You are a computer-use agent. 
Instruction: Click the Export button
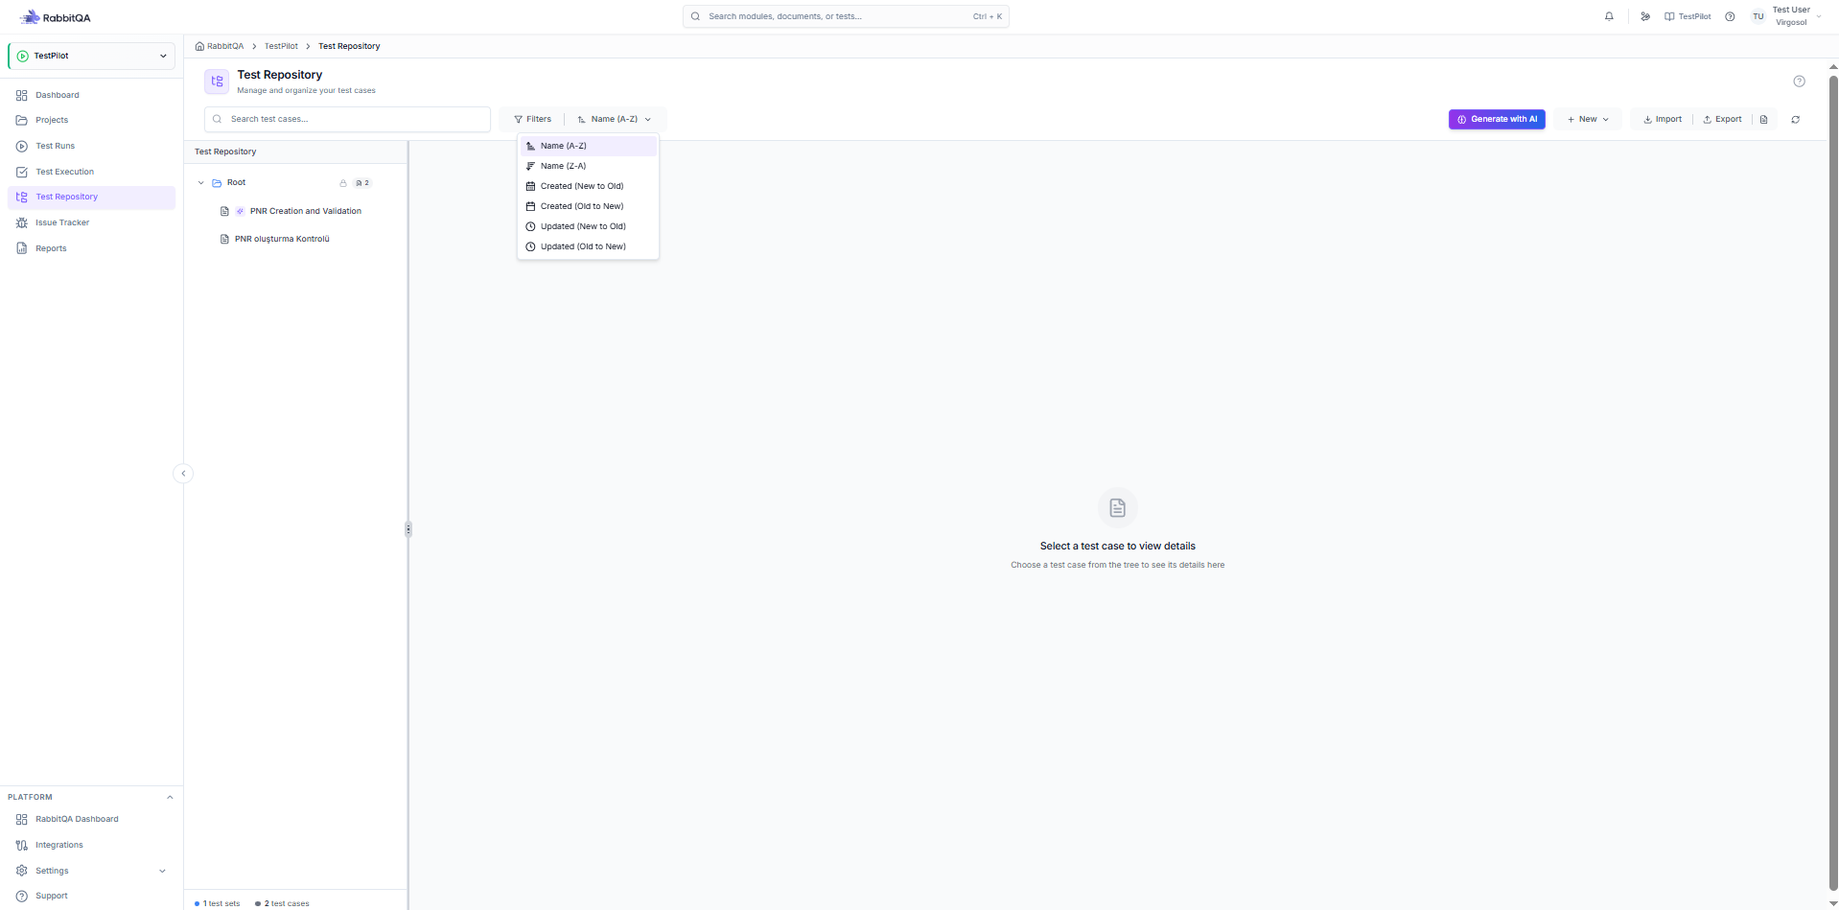coord(1722,119)
